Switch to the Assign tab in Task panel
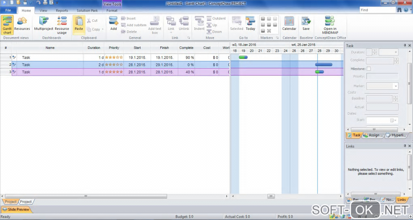The image size is (413, 220). tap(373, 135)
